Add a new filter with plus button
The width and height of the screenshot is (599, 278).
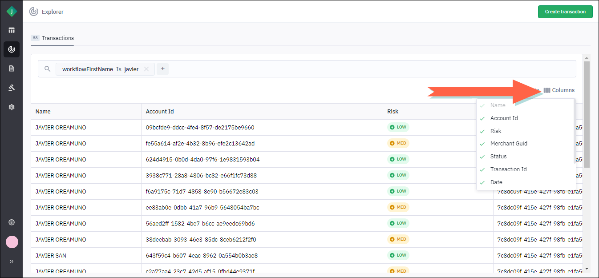tap(162, 69)
